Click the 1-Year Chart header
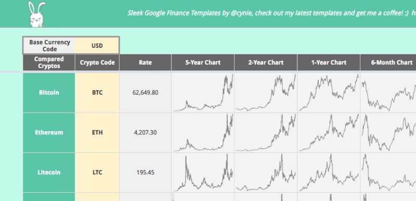The image size is (416, 201). pyautogui.click(x=329, y=62)
